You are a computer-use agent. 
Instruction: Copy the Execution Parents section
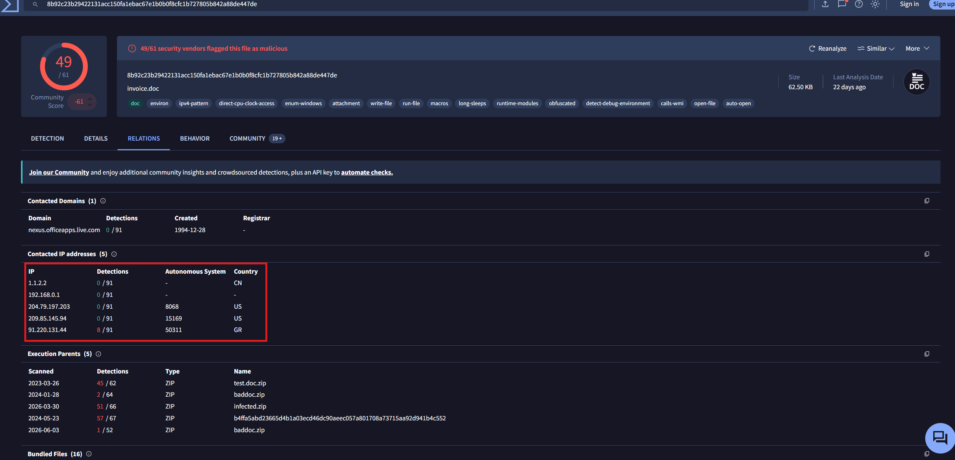click(x=927, y=354)
